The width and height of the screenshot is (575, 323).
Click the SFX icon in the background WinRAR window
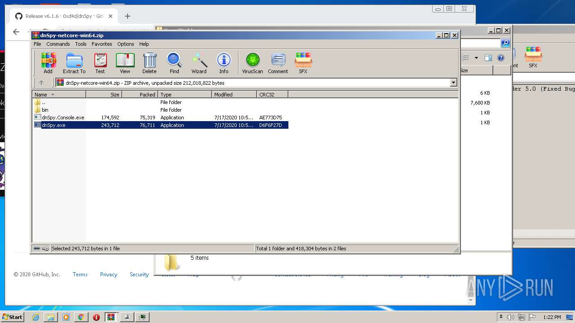[533, 57]
